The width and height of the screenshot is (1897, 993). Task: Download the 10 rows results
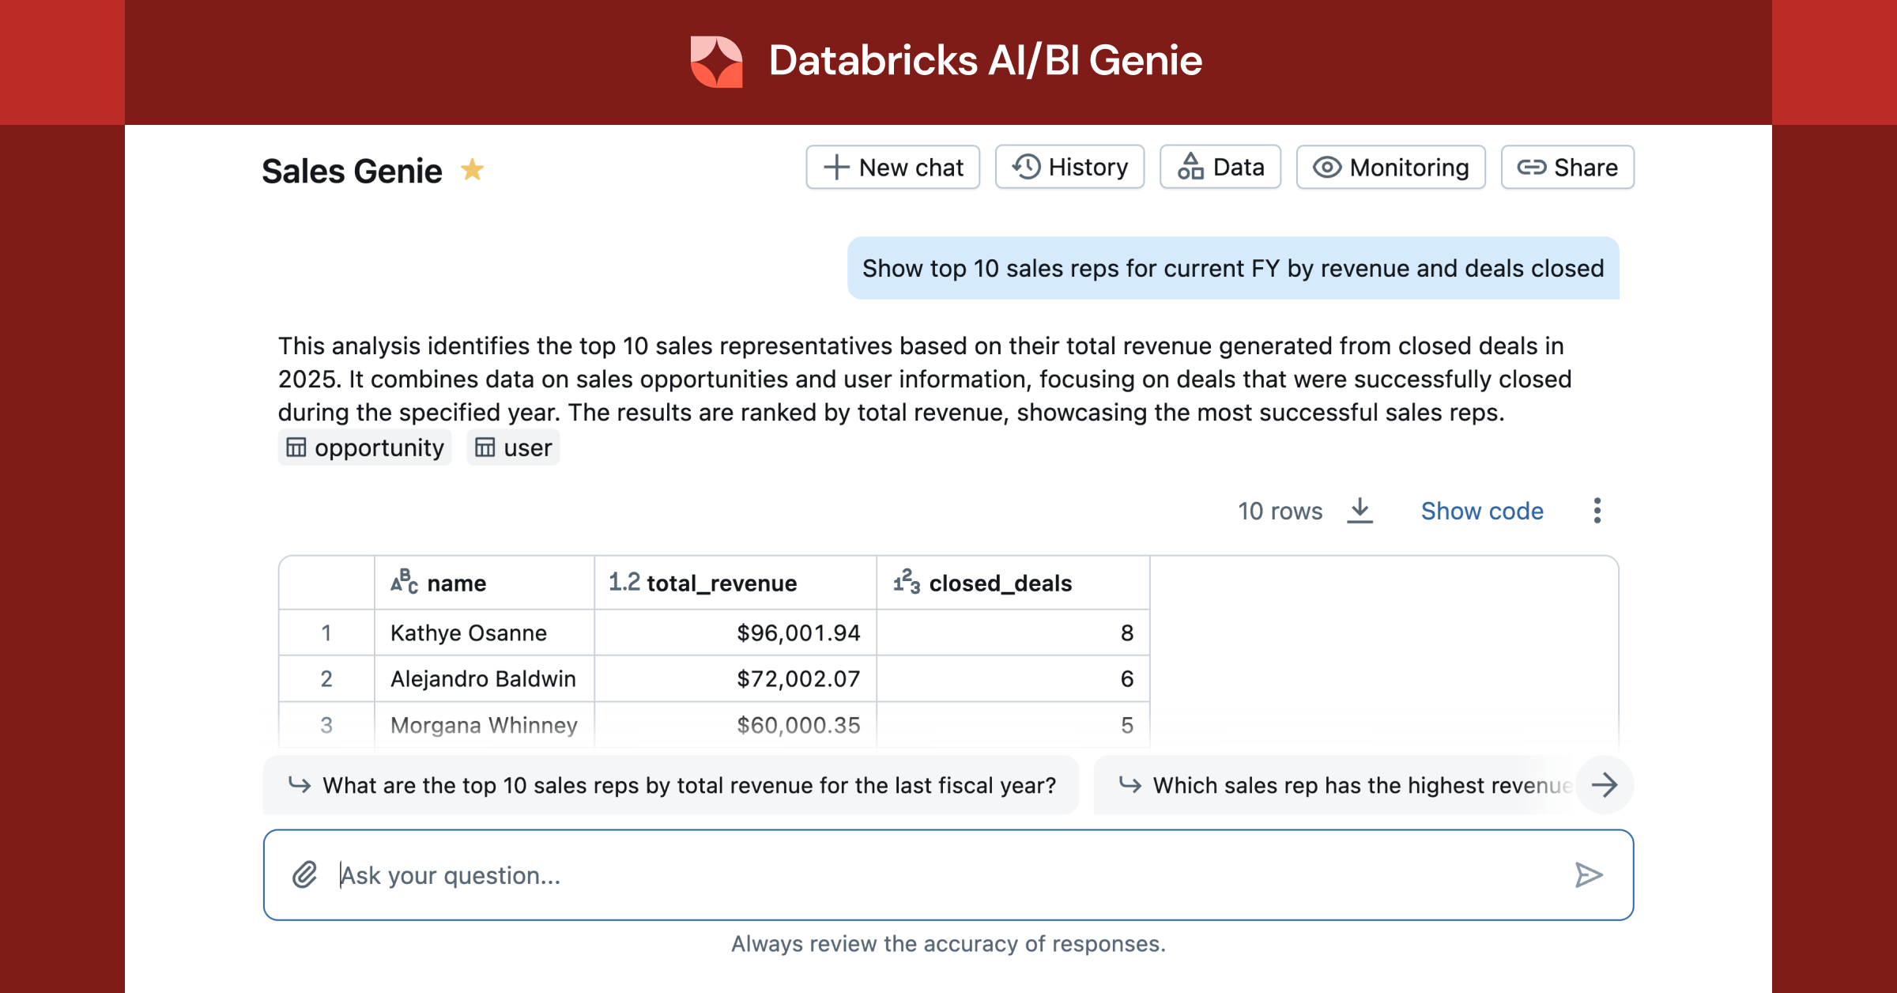point(1360,511)
